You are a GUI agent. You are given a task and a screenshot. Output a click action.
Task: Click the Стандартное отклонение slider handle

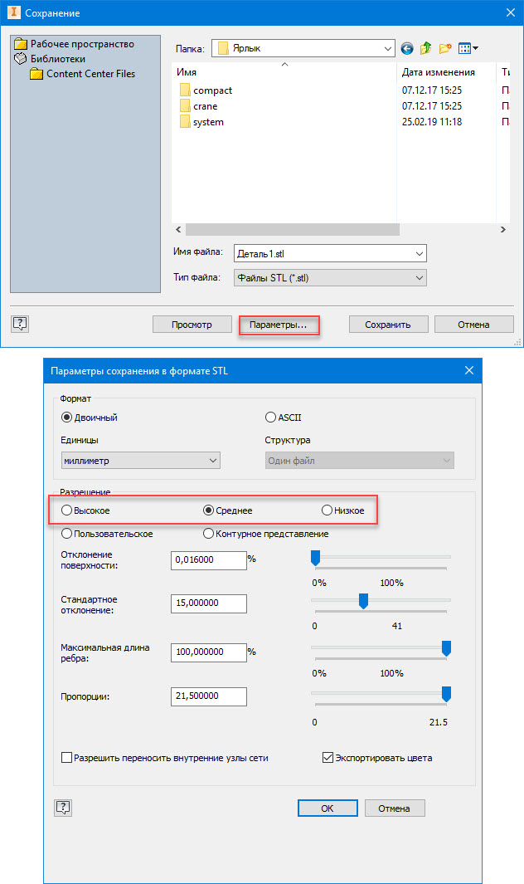point(363,601)
